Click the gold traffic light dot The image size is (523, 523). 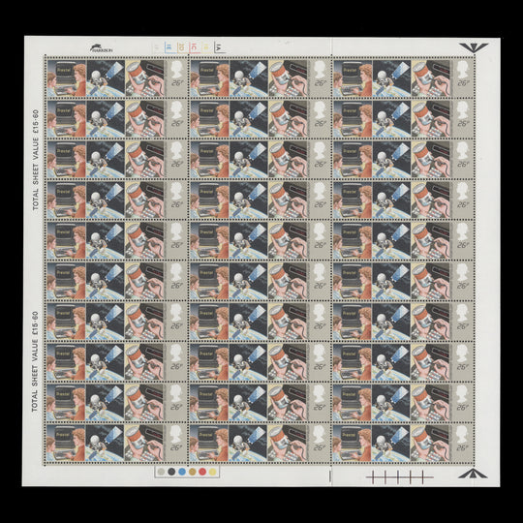tap(192, 472)
